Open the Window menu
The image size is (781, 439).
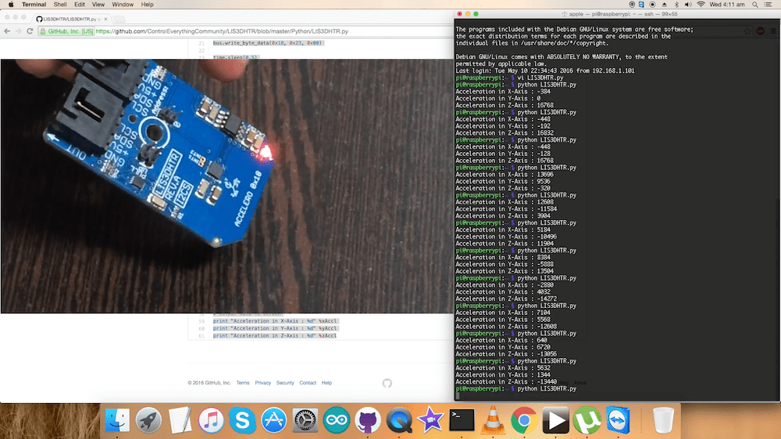[123, 5]
